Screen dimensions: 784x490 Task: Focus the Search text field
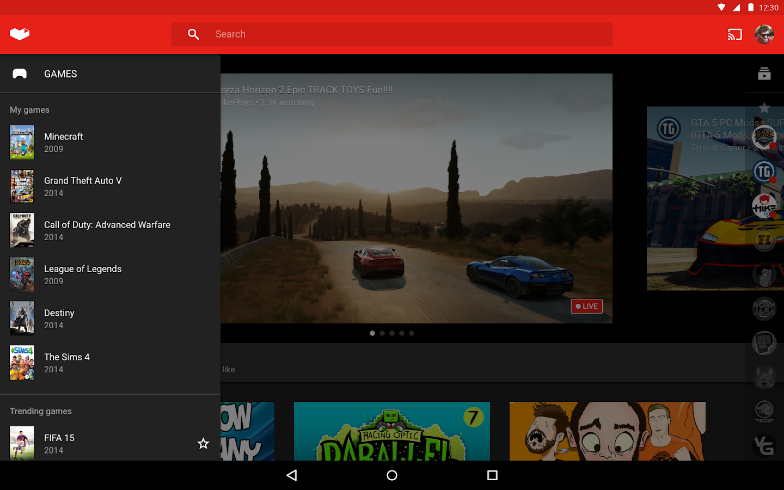tap(392, 34)
